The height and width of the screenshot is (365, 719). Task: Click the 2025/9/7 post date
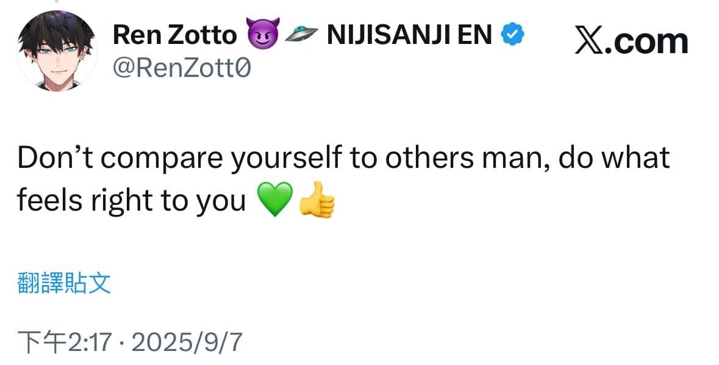(187, 342)
